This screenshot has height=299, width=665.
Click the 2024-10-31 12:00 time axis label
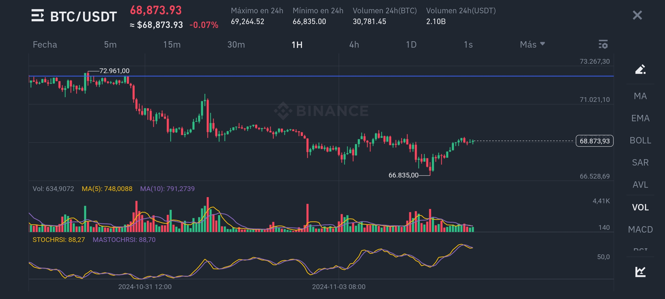pyautogui.click(x=145, y=287)
